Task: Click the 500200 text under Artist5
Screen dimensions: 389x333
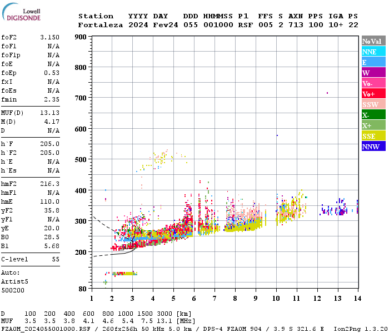Action: point(13,290)
